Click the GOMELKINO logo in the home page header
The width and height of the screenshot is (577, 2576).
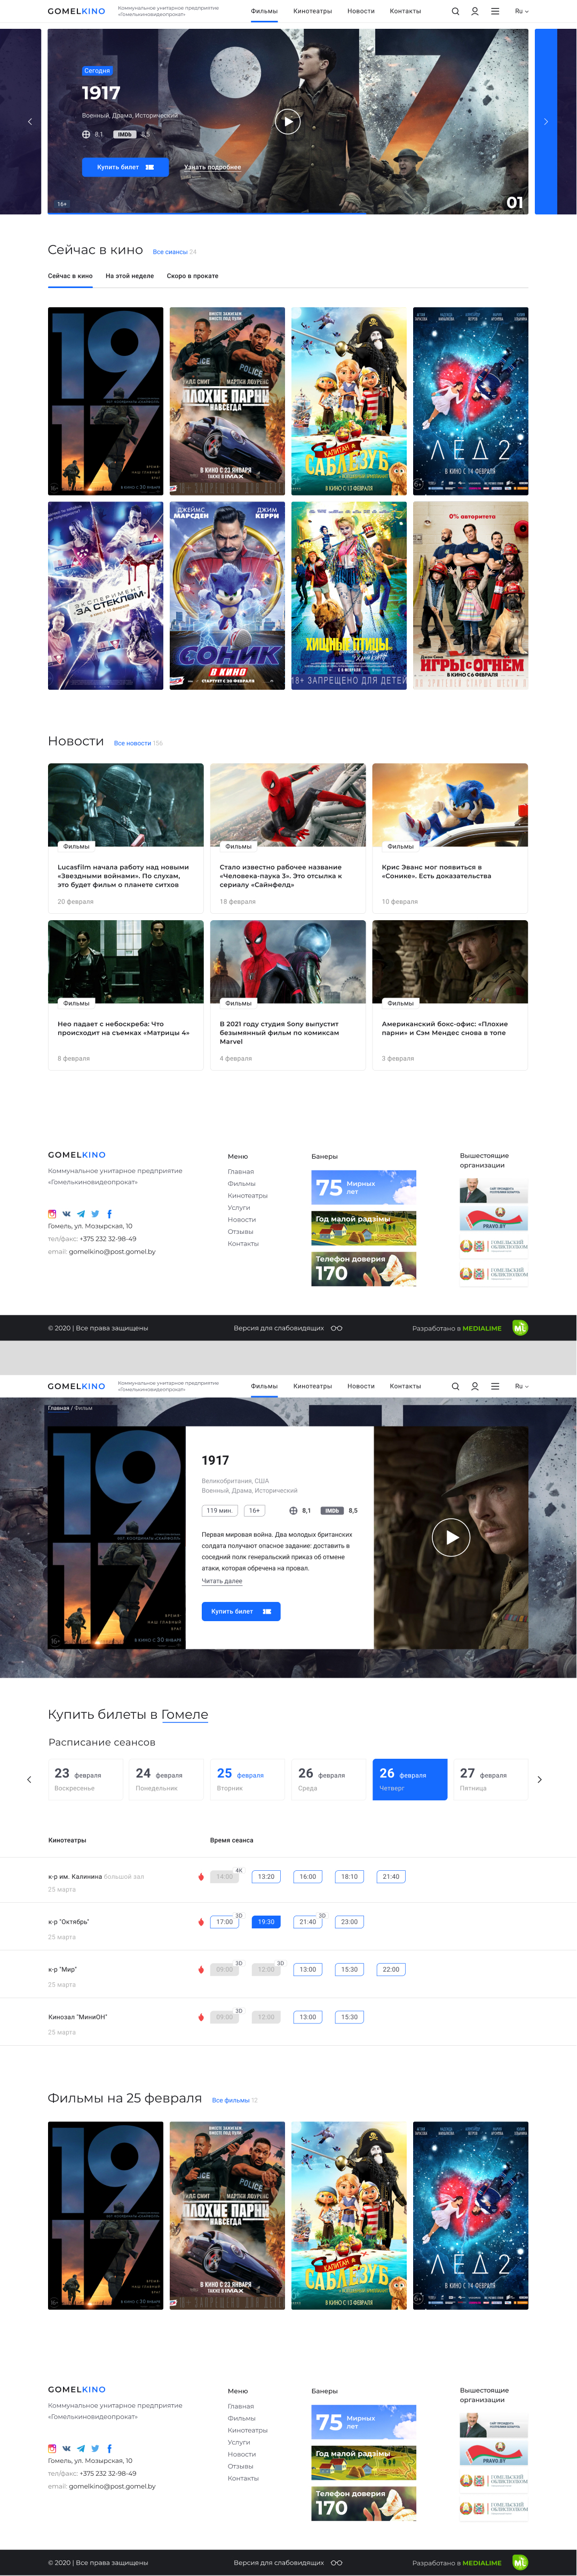76,12
